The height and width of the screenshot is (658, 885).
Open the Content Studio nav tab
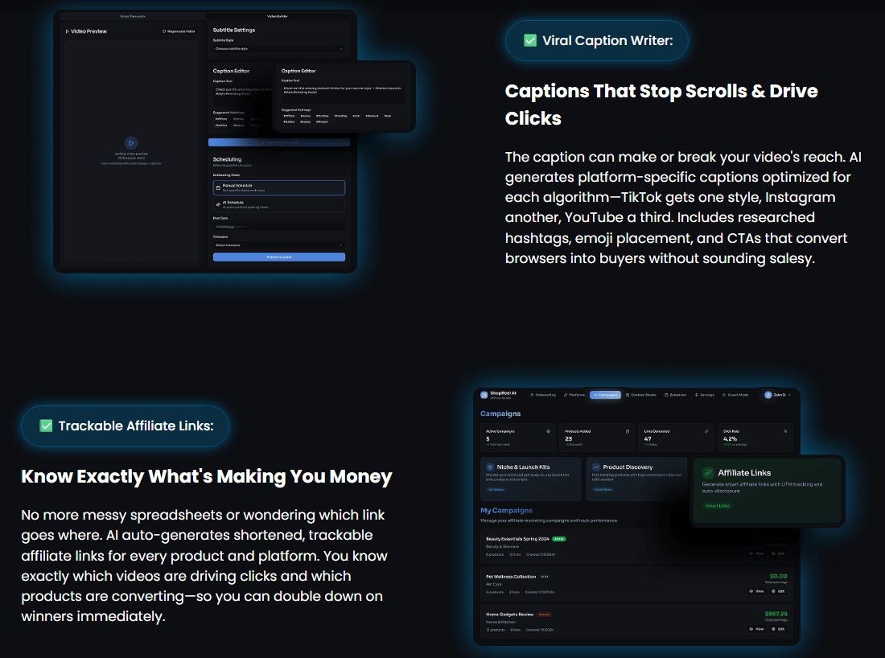pos(642,395)
